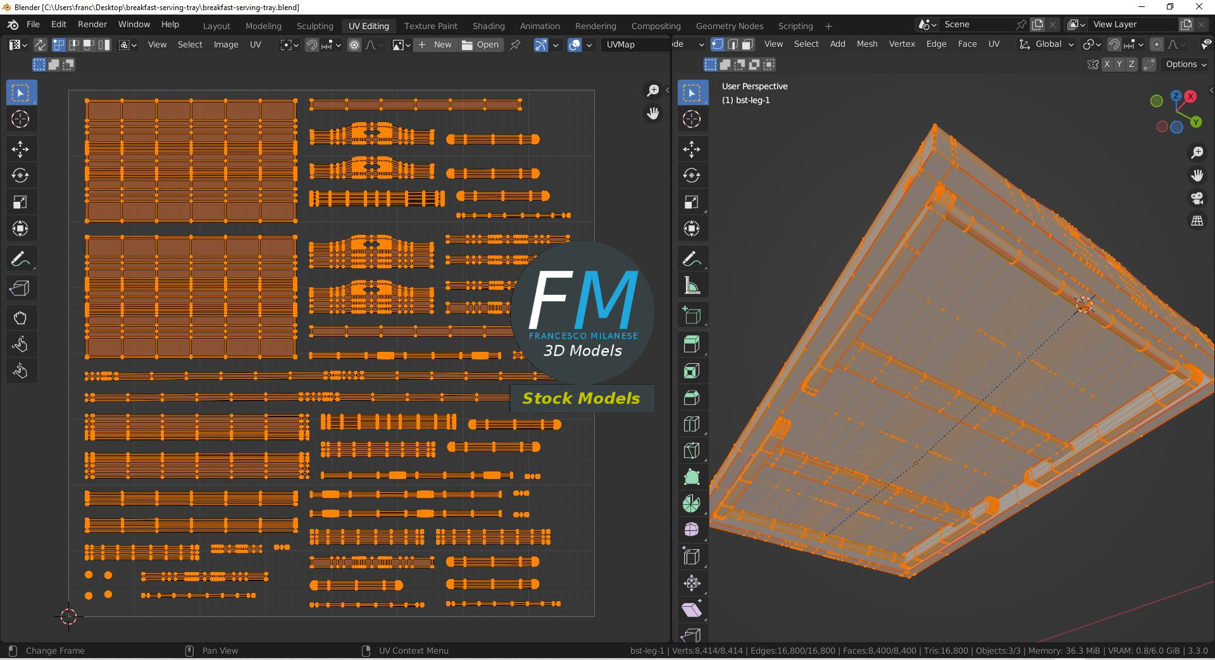Select the Cursor tool in UV editor toolbar
This screenshot has width=1215, height=660.
pos(20,119)
